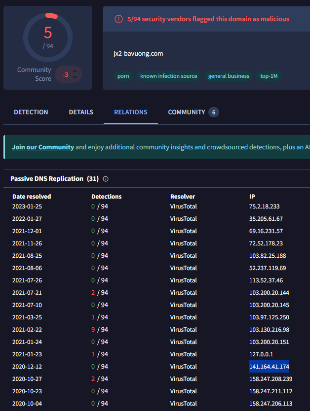This screenshot has height=411, width=310.
Task: Select the Relations tab
Action: click(x=131, y=112)
